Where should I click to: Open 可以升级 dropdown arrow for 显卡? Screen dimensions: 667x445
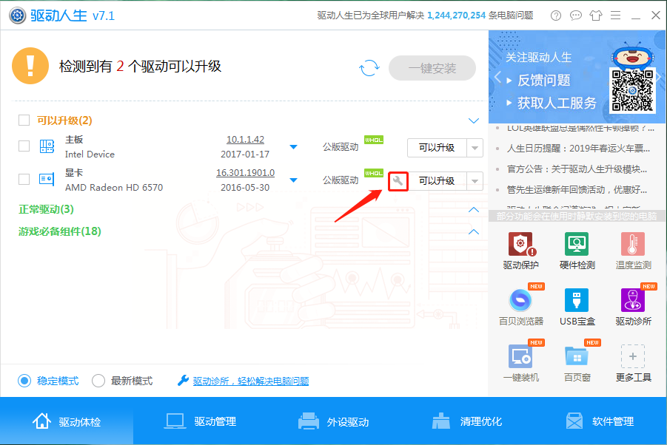click(475, 181)
